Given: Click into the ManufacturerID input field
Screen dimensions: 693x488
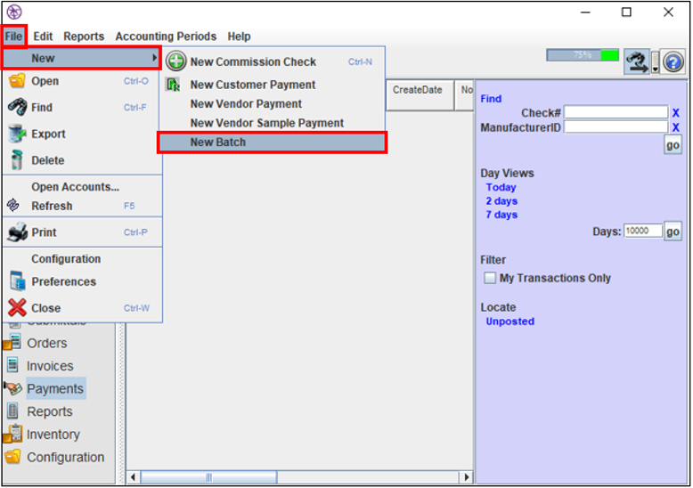Looking at the screenshot, I should click(x=616, y=126).
